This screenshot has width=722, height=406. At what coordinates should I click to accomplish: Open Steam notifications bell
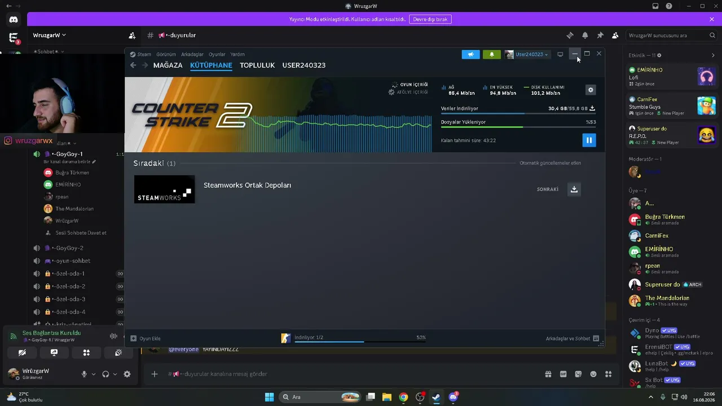(x=491, y=54)
